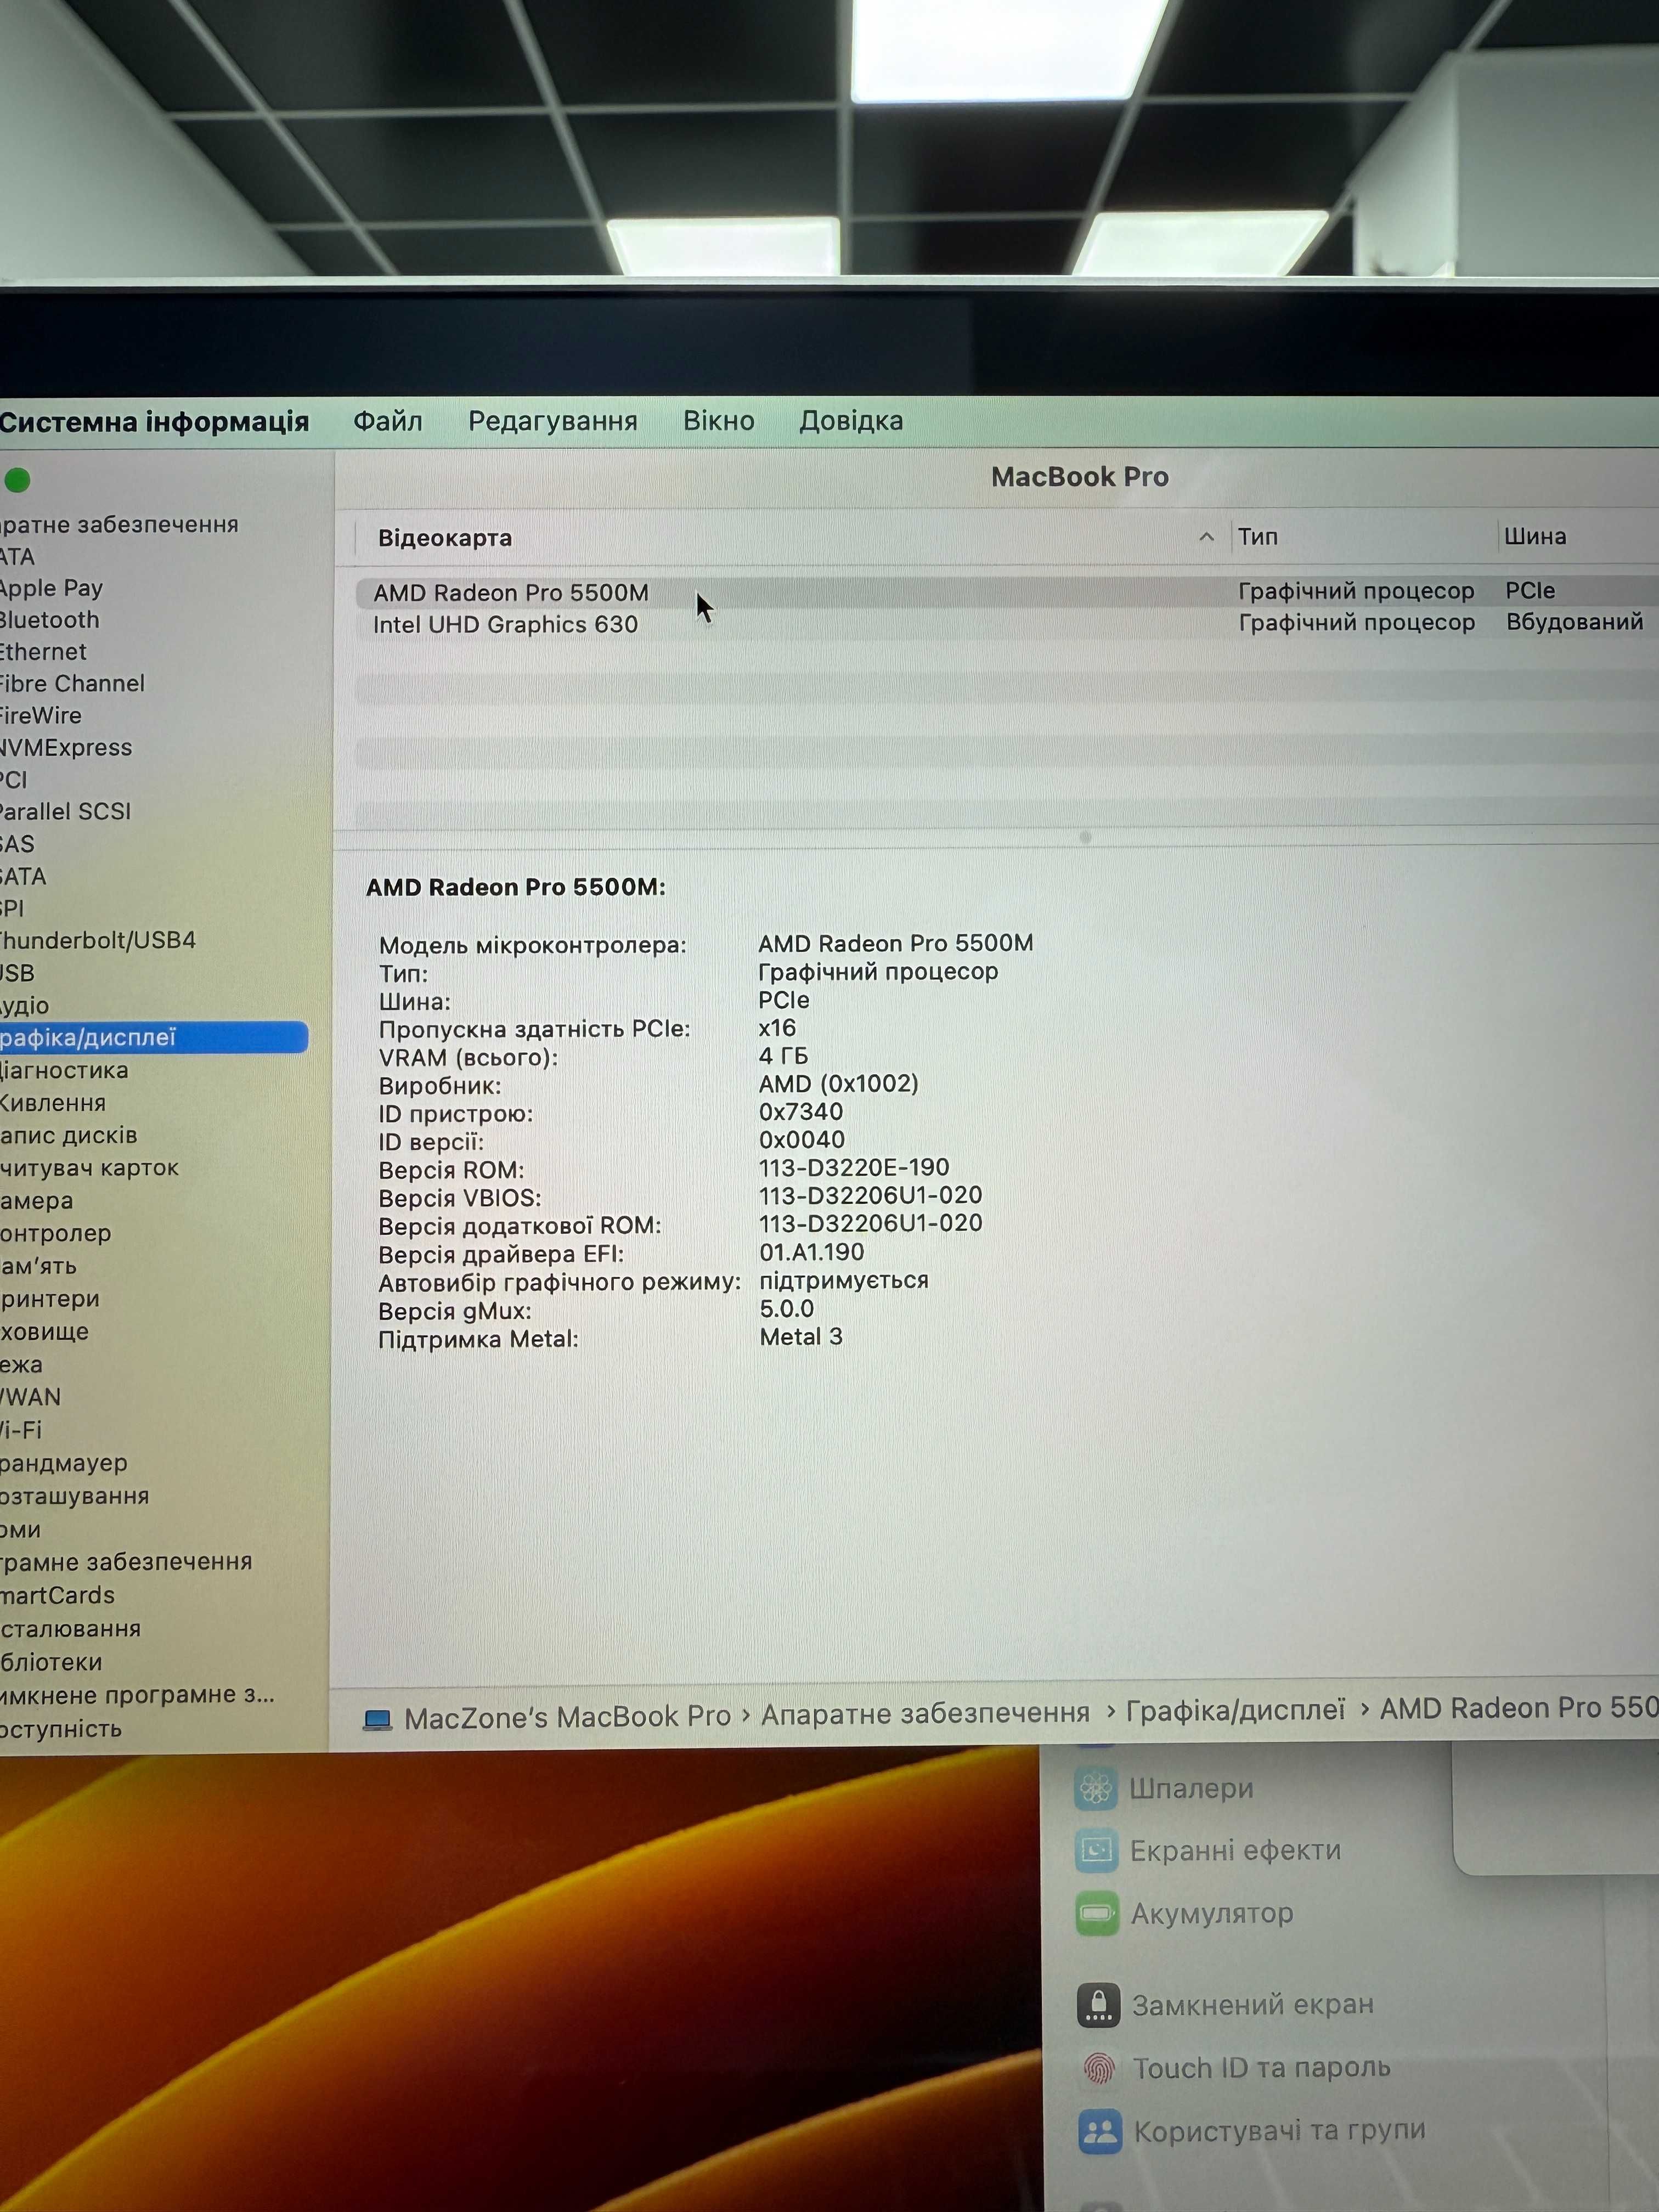This screenshot has height=2212, width=1659.
Task: Select Живлення in the sidebar
Action: coord(53,1104)
